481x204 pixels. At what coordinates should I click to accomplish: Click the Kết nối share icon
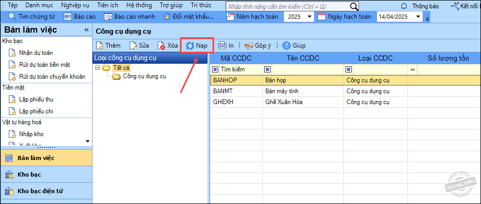(x=455, y=6)
